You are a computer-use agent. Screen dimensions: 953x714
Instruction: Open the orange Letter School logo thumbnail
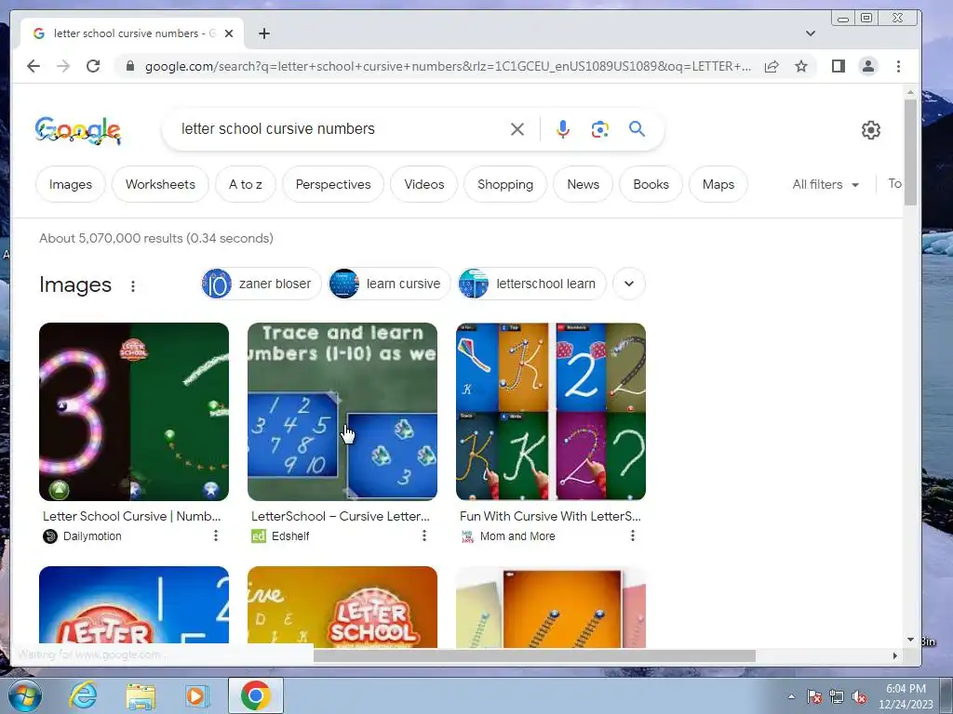click(x=342, y=606)
